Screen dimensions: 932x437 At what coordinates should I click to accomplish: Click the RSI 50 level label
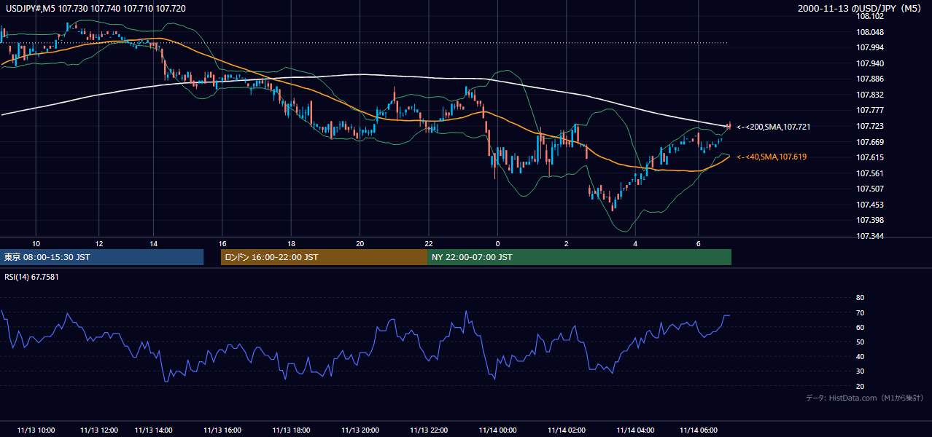[x=860, y=342]
